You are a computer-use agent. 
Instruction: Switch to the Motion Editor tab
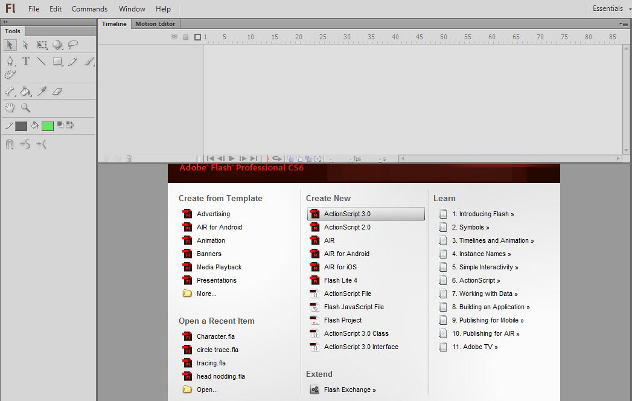pyautogui.click(x=155, y=24)
